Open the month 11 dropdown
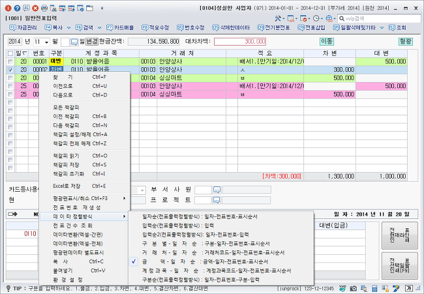 coord(46,42)
